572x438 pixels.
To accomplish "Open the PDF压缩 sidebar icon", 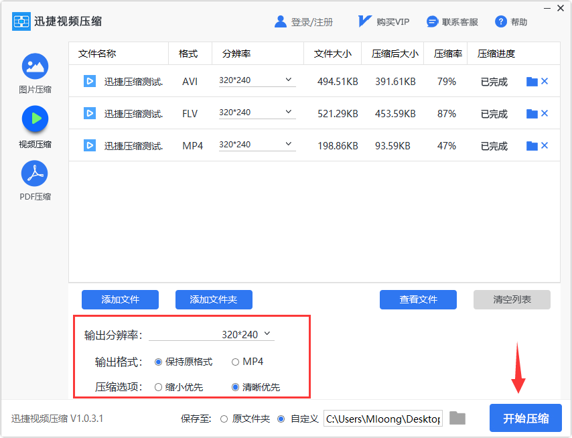I will 35,173.
